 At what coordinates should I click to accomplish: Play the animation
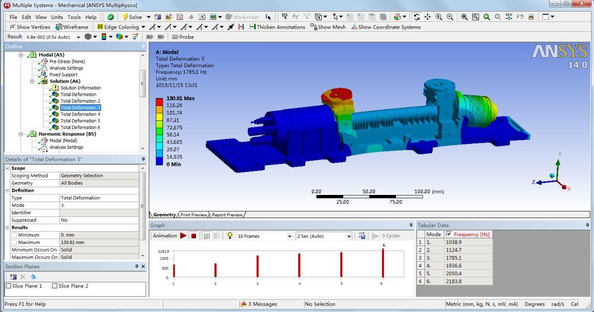pos(183,236)
